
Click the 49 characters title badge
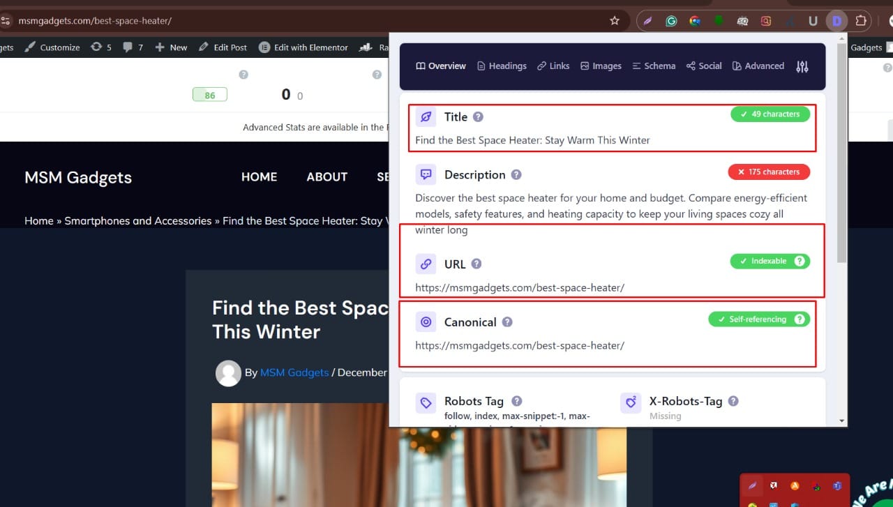coord(770,114)
